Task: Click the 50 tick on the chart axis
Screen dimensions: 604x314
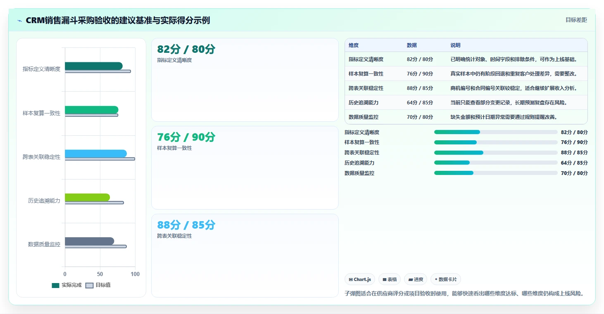Action: (x=100, y=274)
